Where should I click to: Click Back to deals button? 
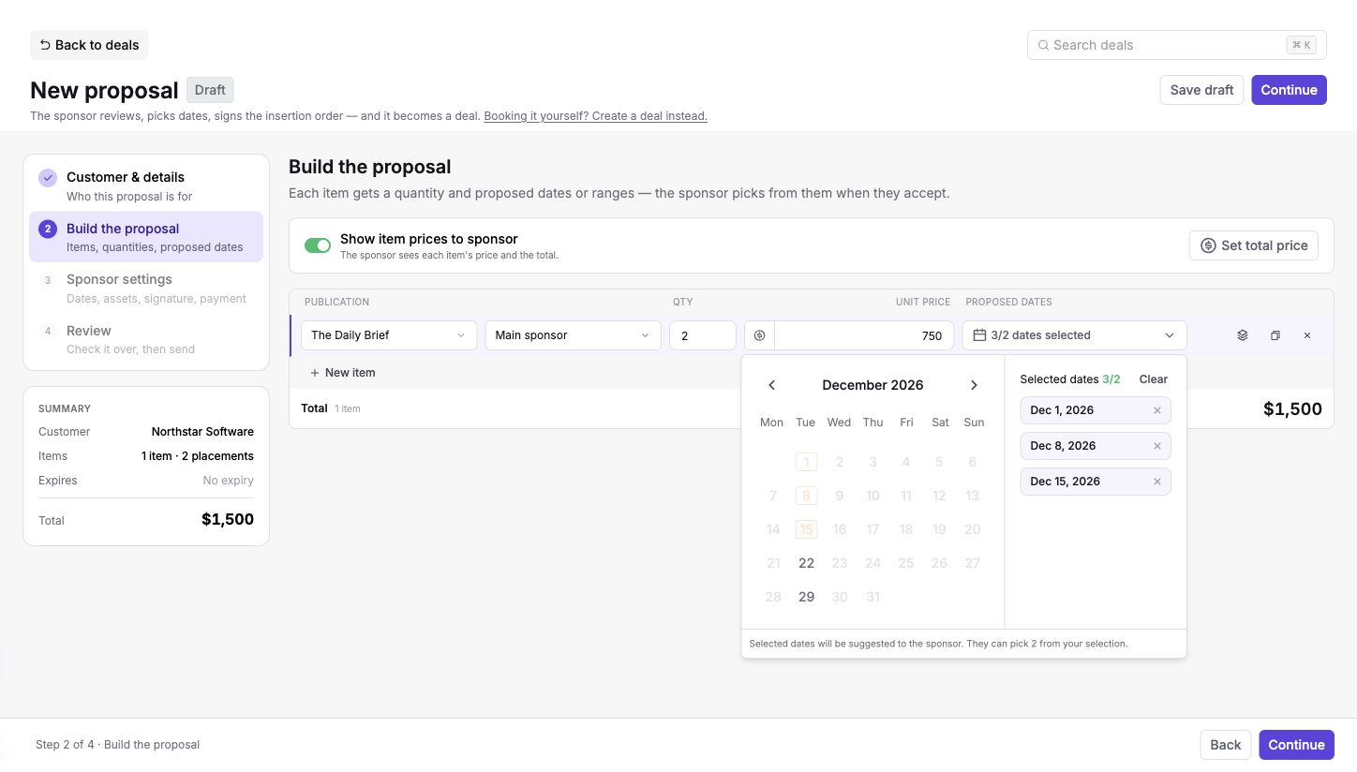pyautogui.click(x=89, y=45)
